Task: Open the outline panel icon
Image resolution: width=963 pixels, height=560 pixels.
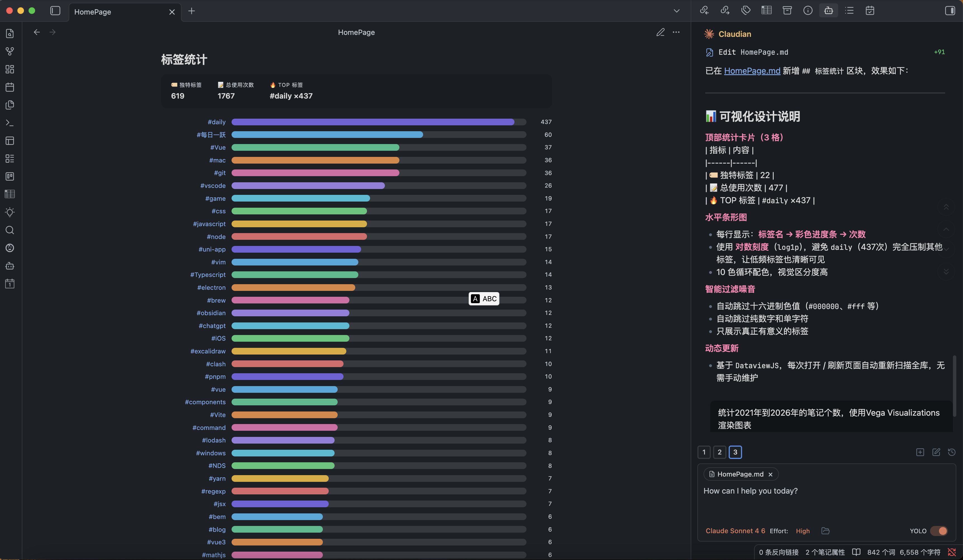Action: point(849,10)
